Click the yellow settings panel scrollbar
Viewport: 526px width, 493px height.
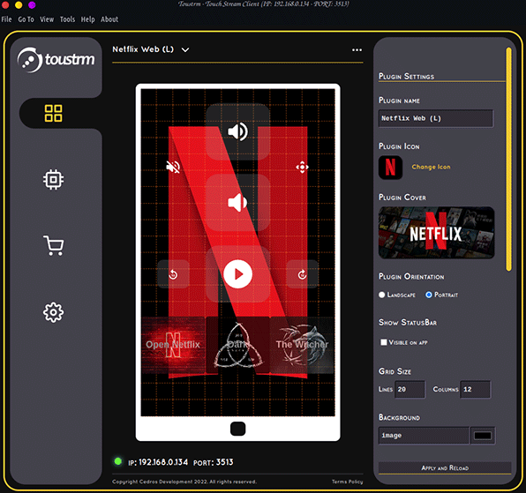509,160
